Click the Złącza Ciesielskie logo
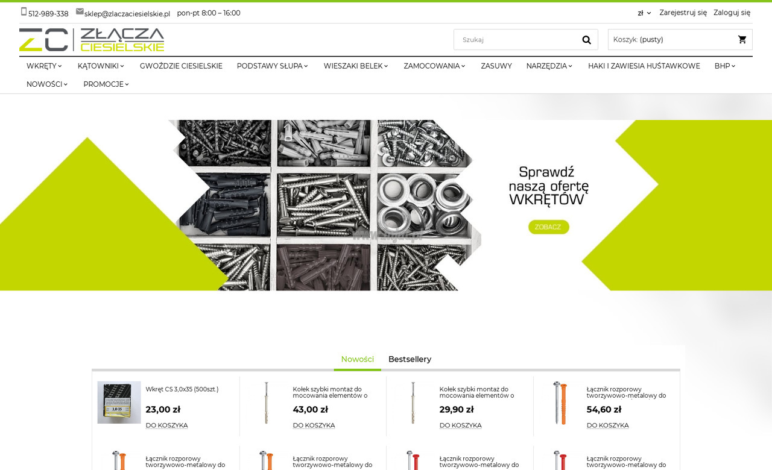Screen dimensions: 772x470 [x=92, y=40]
